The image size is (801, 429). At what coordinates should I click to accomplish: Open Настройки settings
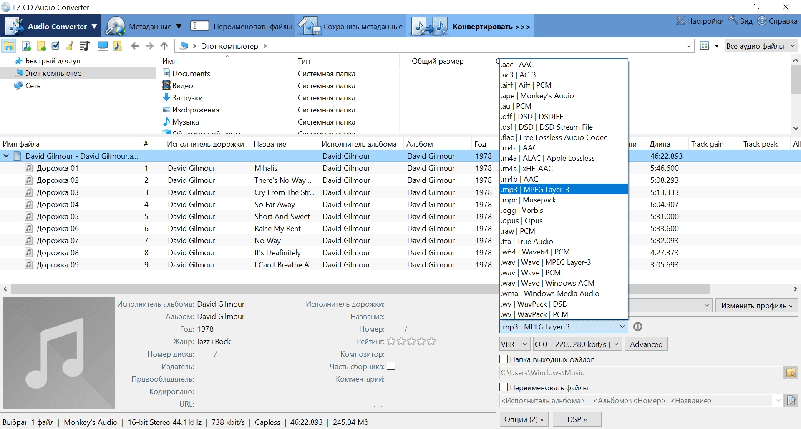(700, 21)
